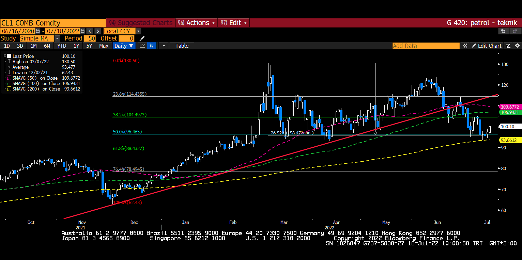Screen dimensions: 522x260
Task: Click SMAVG (200) yellow color swatch
Action: (x=9, y=89)
